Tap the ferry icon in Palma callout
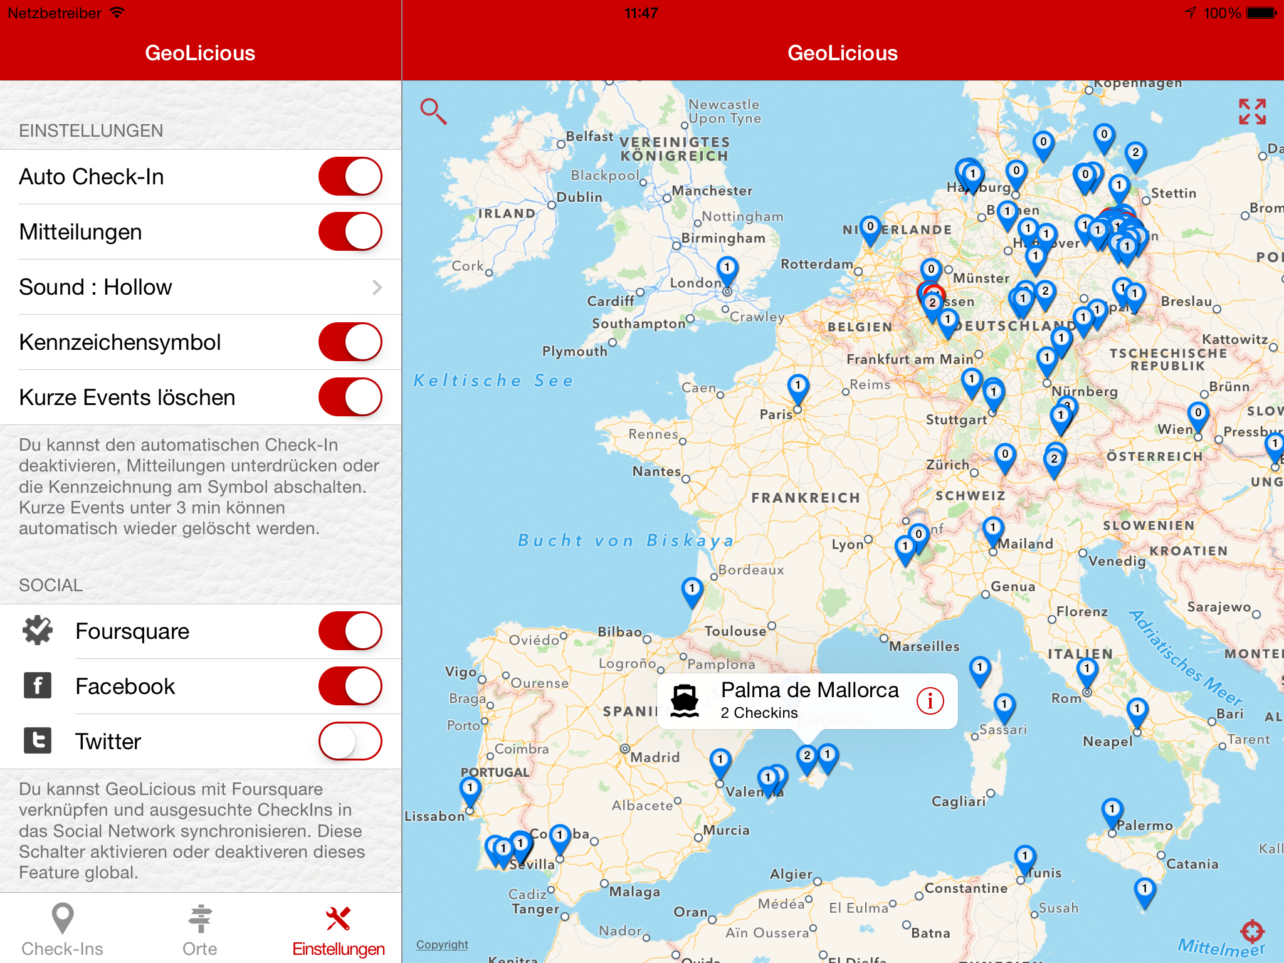1284x963 pixels. pos(684,700)
